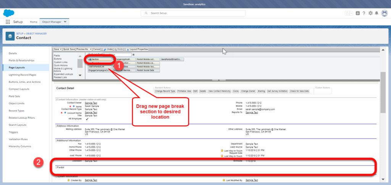Click the Redo button
Image resolution: width=391 pixels, height=185 pixels.
pos(119,49)
